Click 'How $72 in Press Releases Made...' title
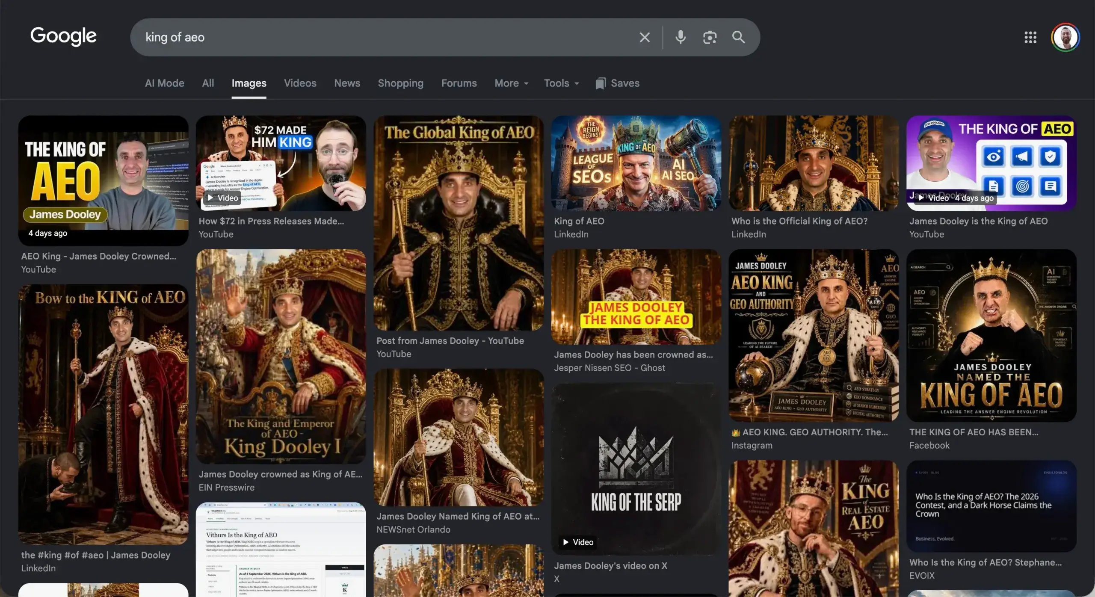Image resolution: width=1095 pixels, height=597 pixels. (x=271, y=221)
